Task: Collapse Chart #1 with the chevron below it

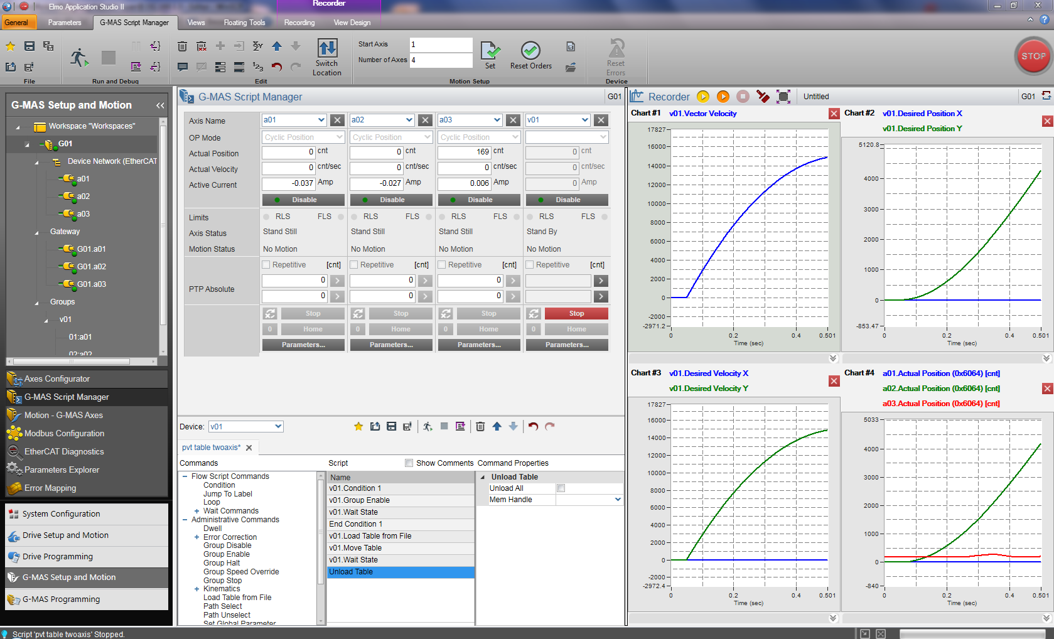Action: 833,358
